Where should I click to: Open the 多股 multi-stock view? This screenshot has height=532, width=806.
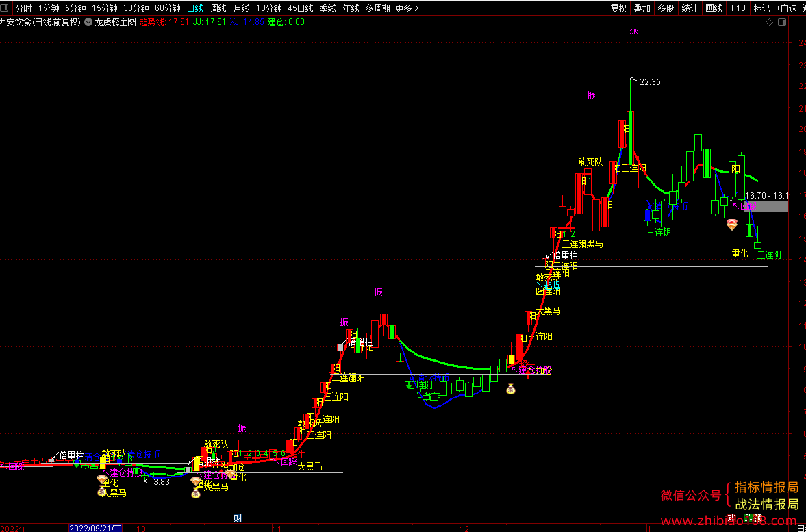[x=666, y=8]
